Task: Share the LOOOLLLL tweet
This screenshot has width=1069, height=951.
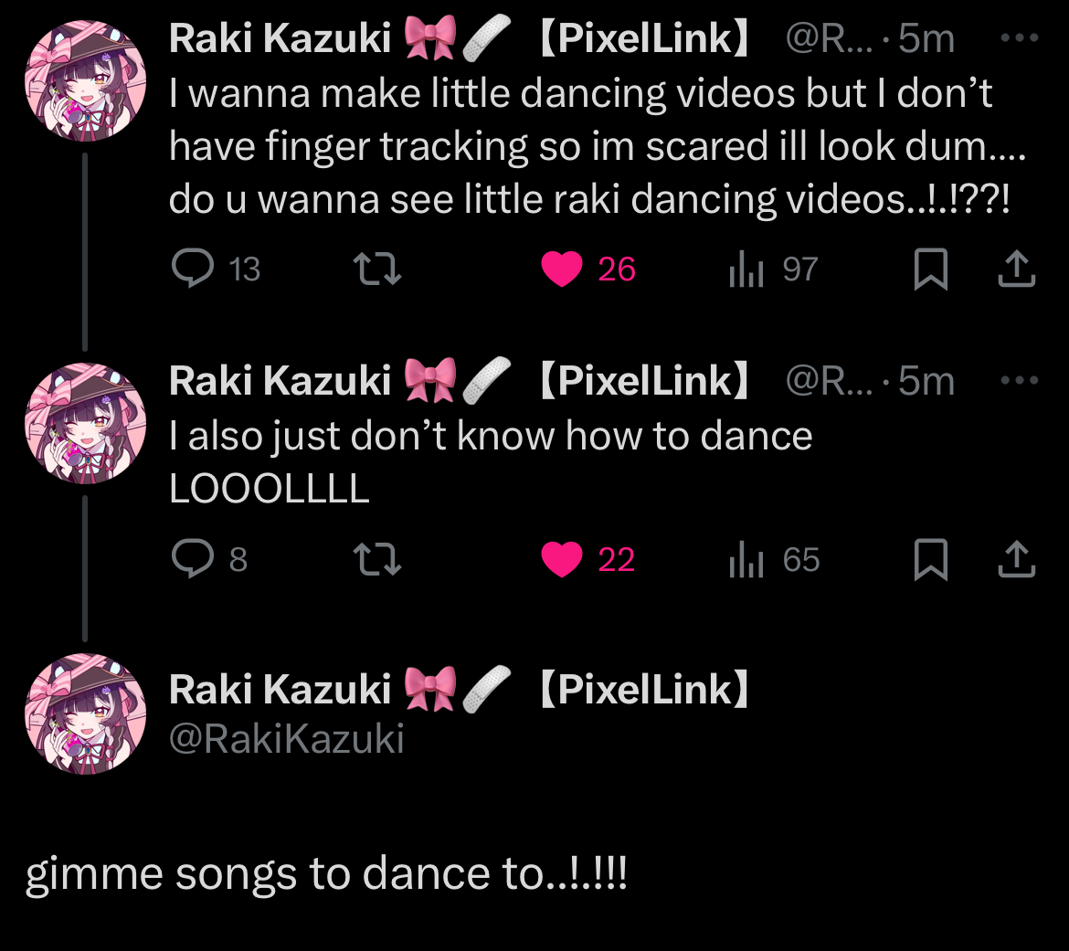Action: tap(1016, 560)
